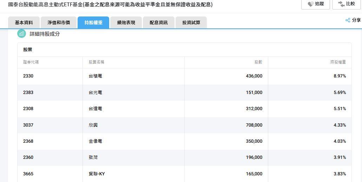Image resolution: width=362 pixels, height=182 pixels.
Task: Click share count 151,000
Action: pos(254,93)
